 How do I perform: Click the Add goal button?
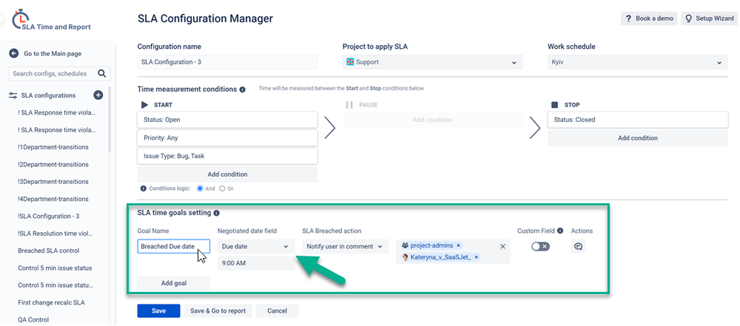173,283
